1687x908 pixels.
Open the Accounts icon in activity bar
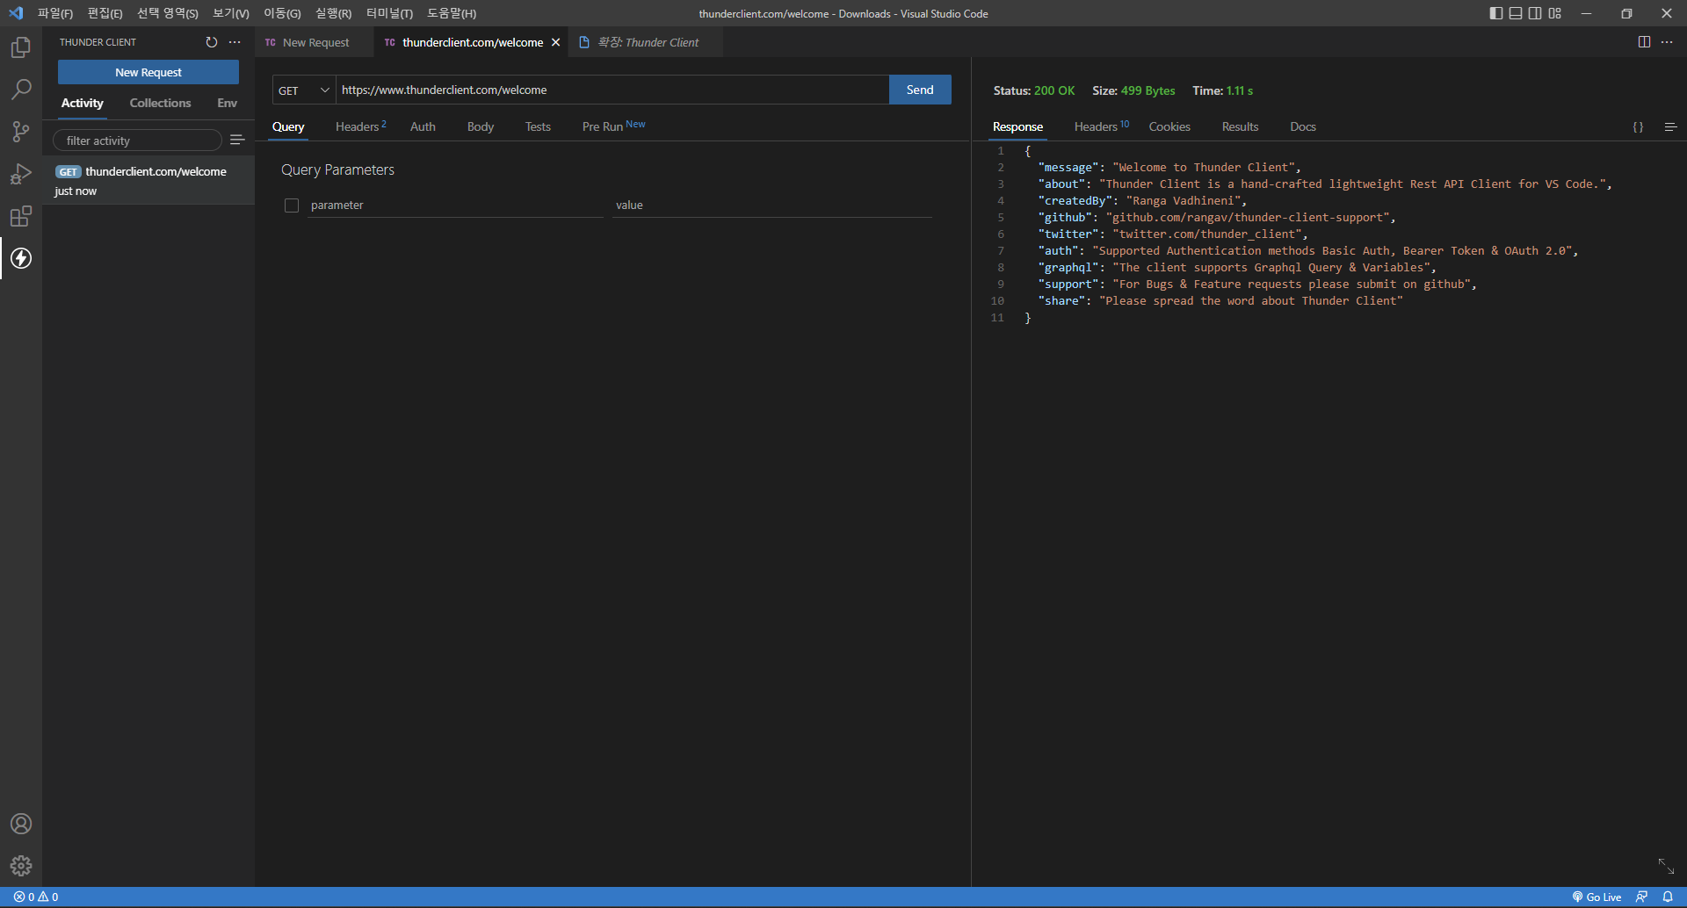click(21, 824)
